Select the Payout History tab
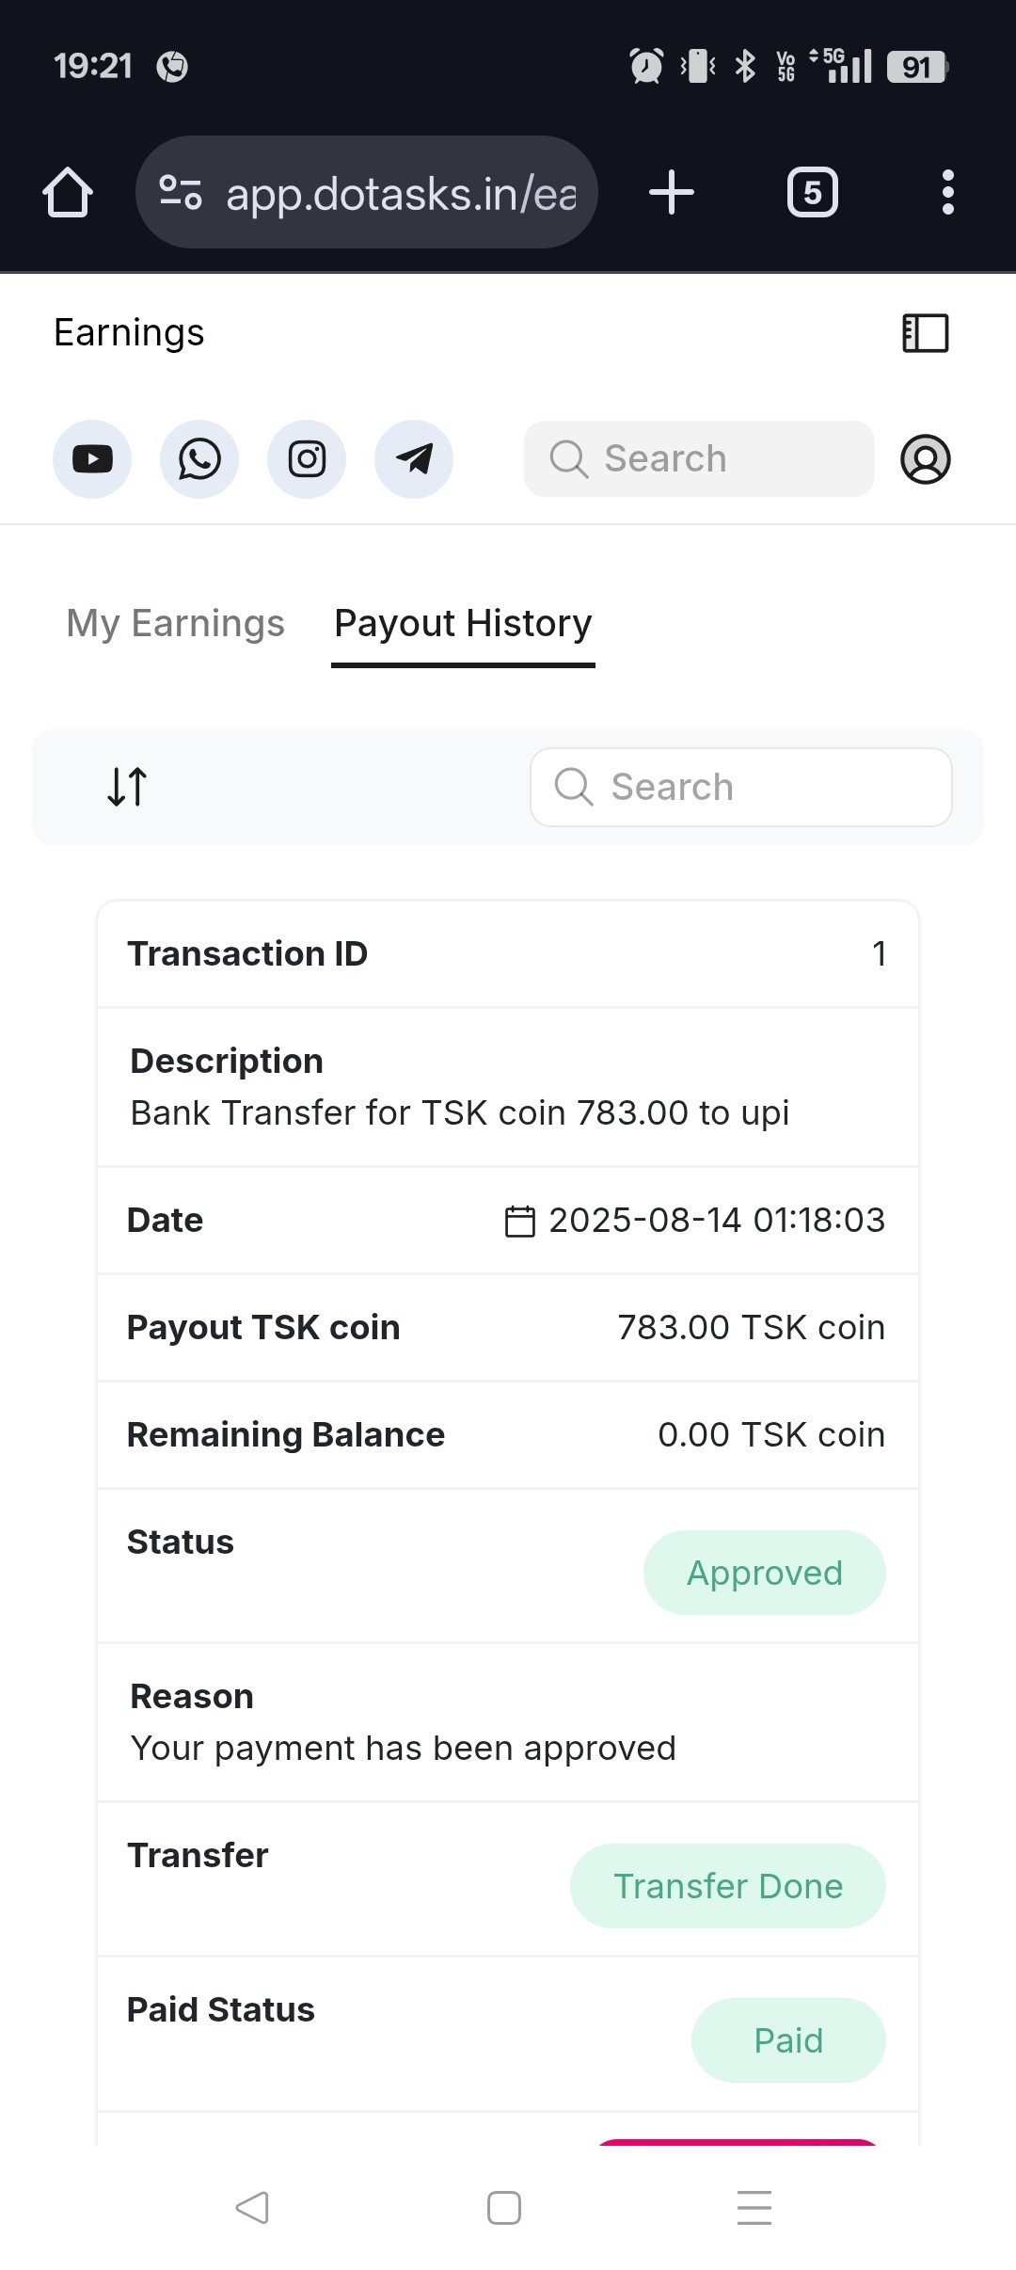The height and width of the screenshot is (2270, 1016). pos(463,623)
